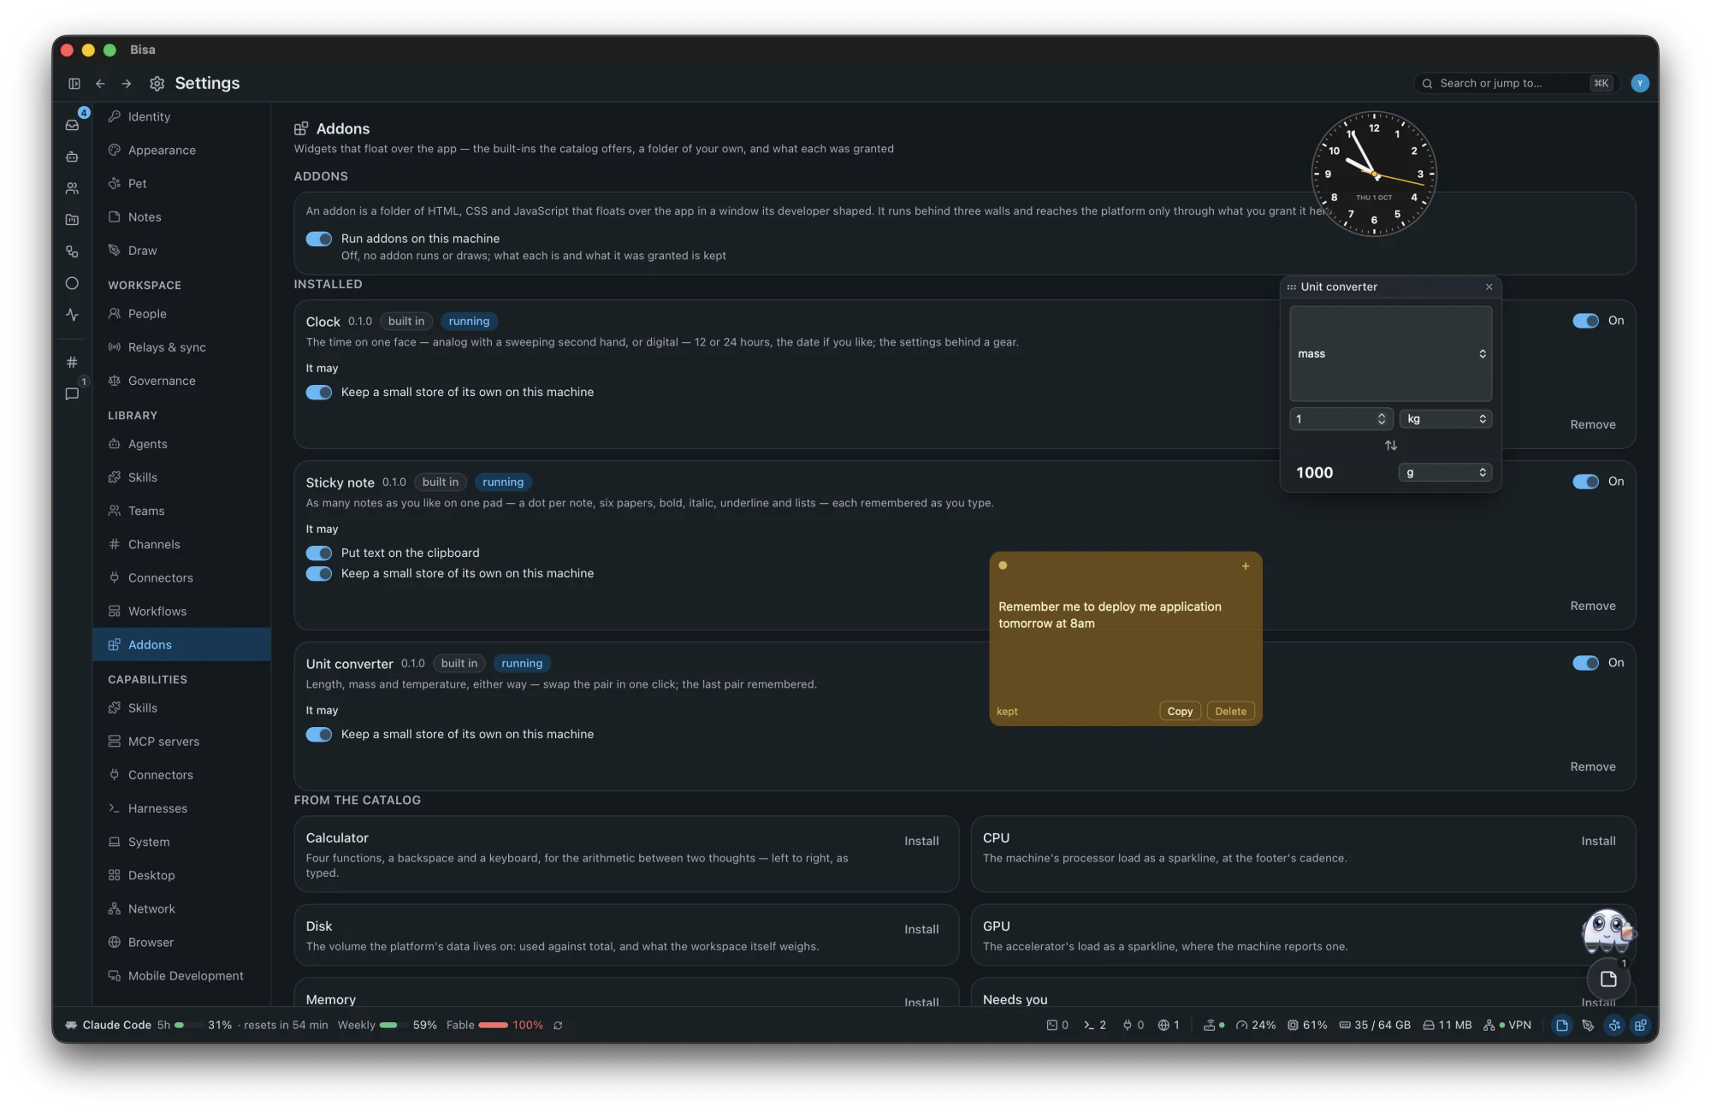The width and height of the screenshot is (1711, 1112).
Task: Click the hashtag channels icon in left rail
Action: pos(73,362)
